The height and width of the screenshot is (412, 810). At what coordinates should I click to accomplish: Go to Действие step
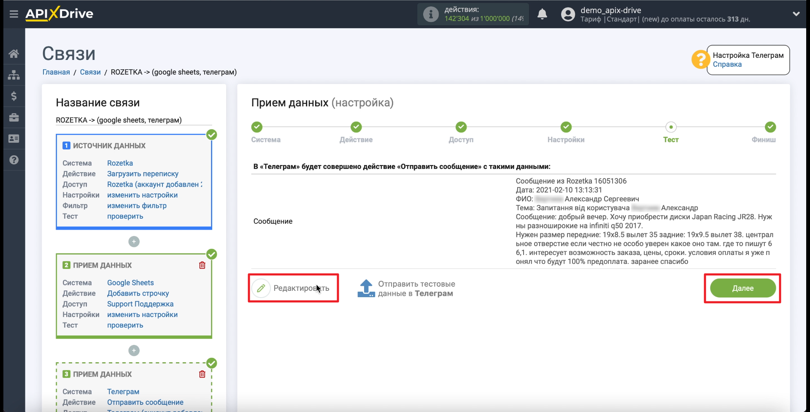pyautogui.click(x=356, y=127)
